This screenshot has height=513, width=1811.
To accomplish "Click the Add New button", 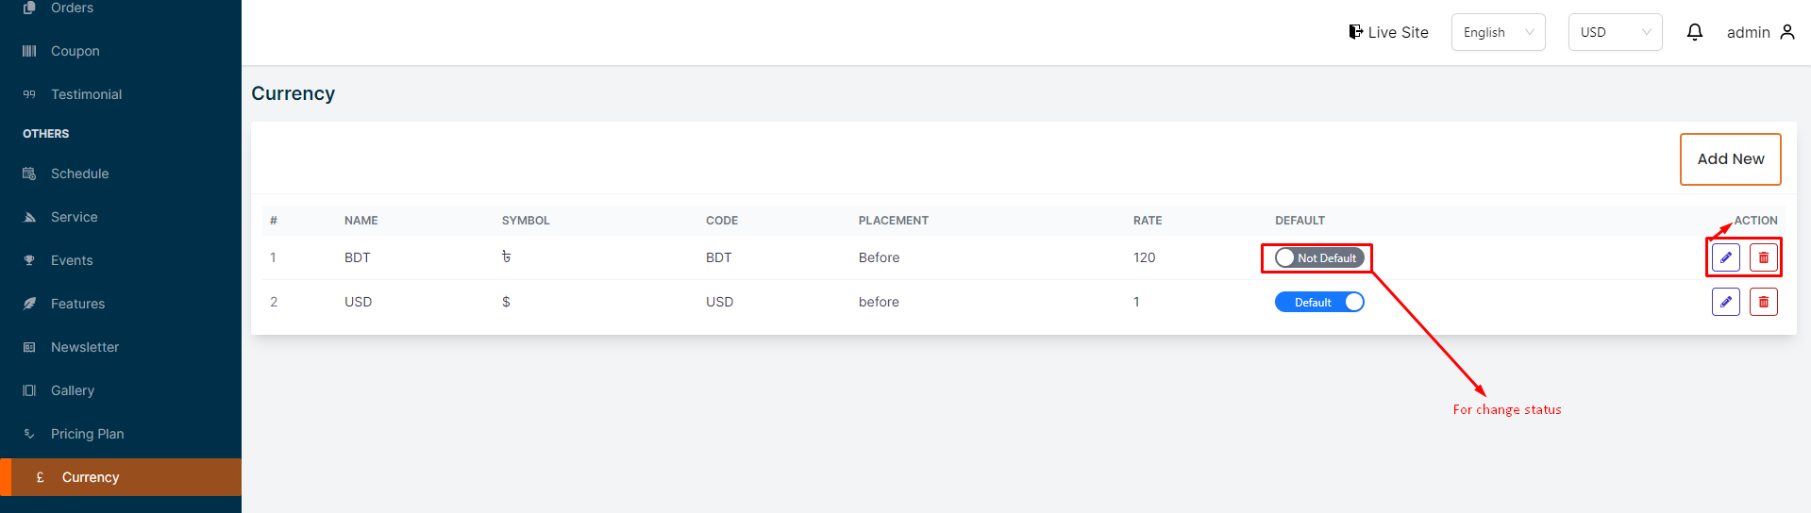I will click(1730, 159).
